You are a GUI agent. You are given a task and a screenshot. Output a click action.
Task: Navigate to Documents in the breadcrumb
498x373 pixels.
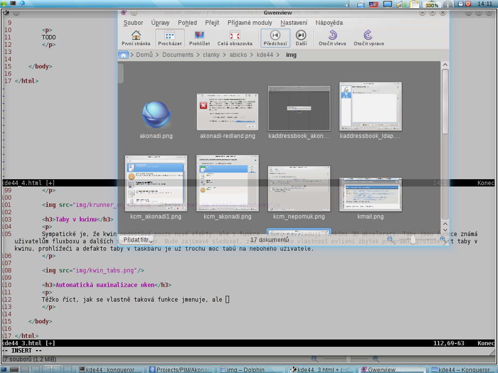(178, 55)
